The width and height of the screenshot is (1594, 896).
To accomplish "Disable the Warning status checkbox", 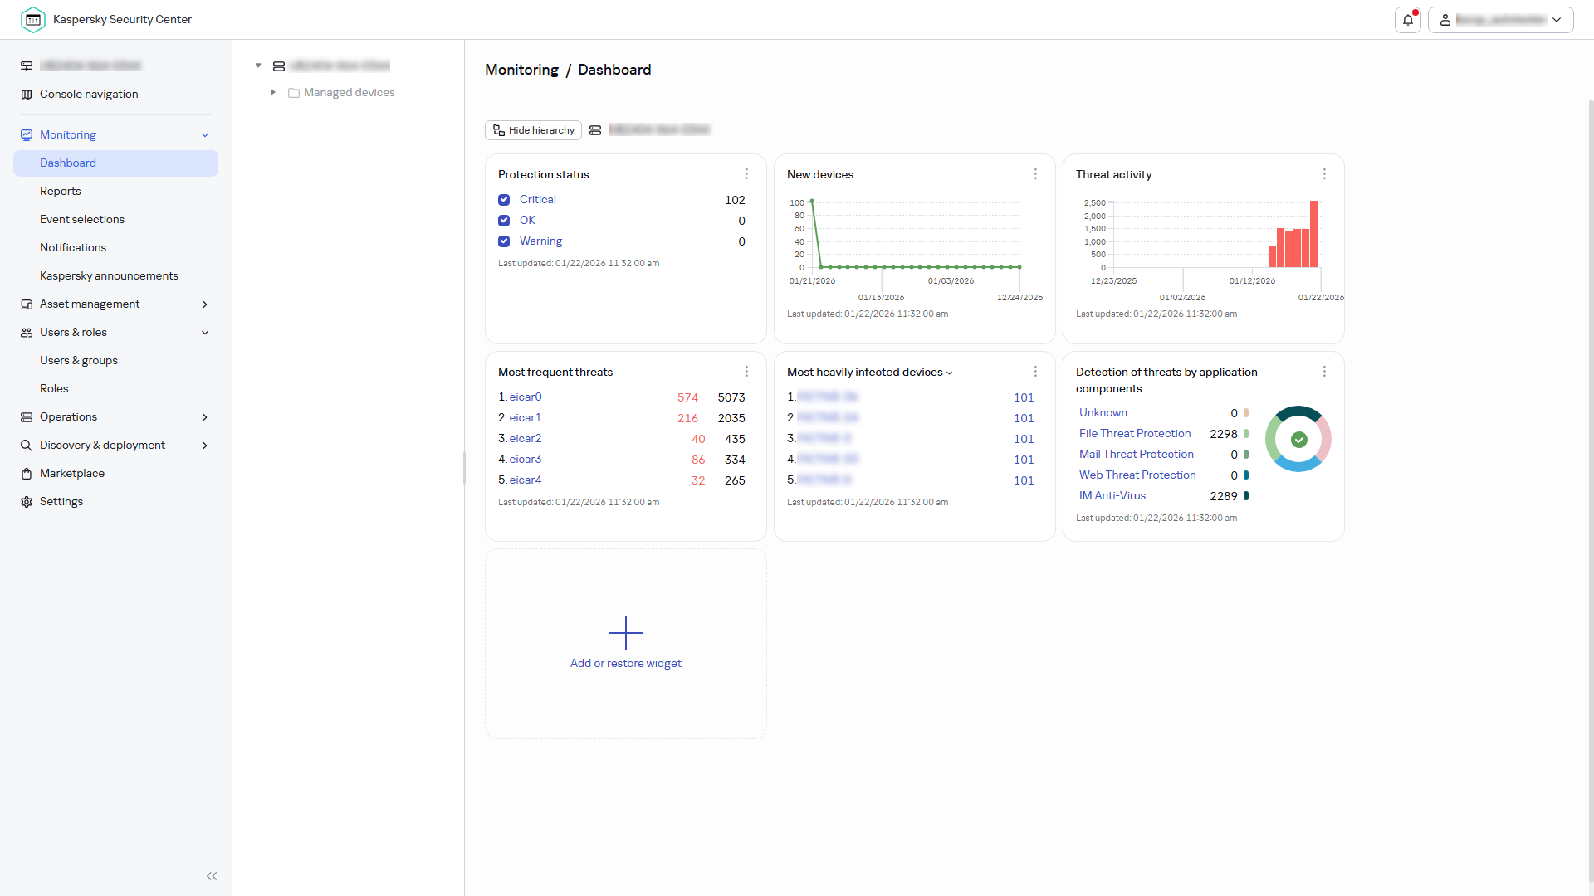I will [504, 241].
